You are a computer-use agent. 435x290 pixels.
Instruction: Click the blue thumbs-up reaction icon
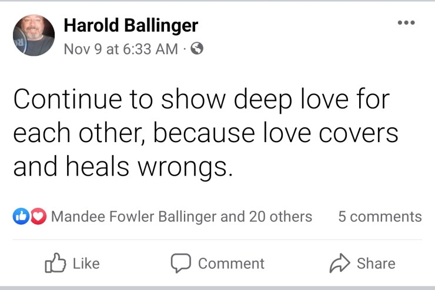coord(20,217)
